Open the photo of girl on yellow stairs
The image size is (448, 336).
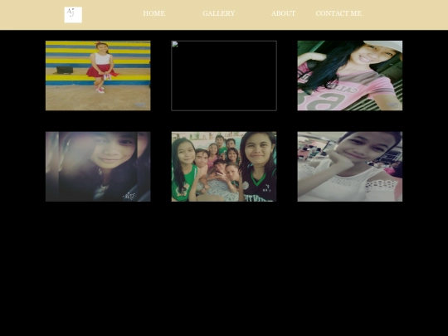[x=98, y=75]
